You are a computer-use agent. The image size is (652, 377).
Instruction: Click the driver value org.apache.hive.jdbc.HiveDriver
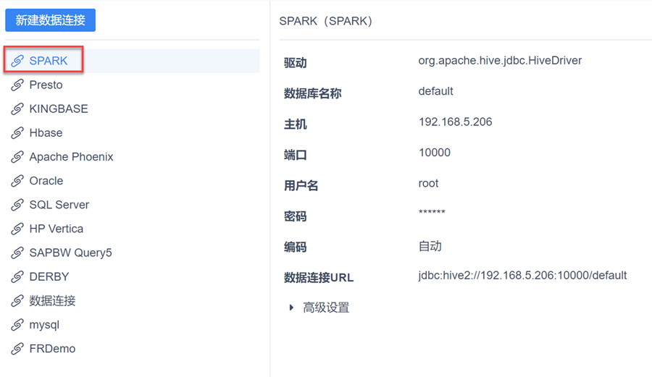500,61
